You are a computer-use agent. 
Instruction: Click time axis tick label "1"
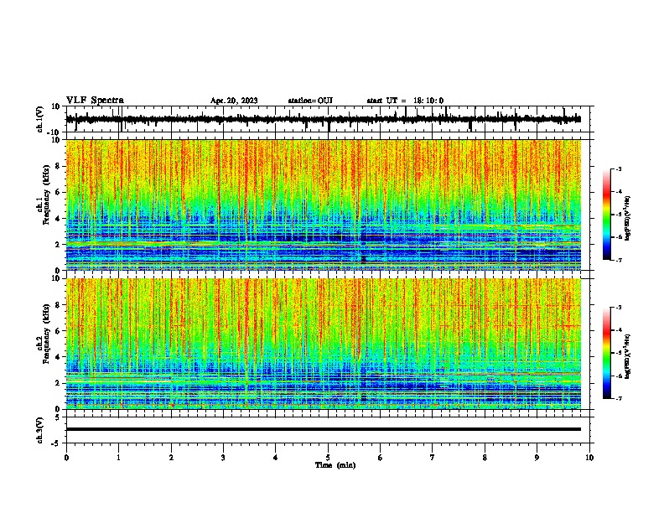click(x=118, y=458)
